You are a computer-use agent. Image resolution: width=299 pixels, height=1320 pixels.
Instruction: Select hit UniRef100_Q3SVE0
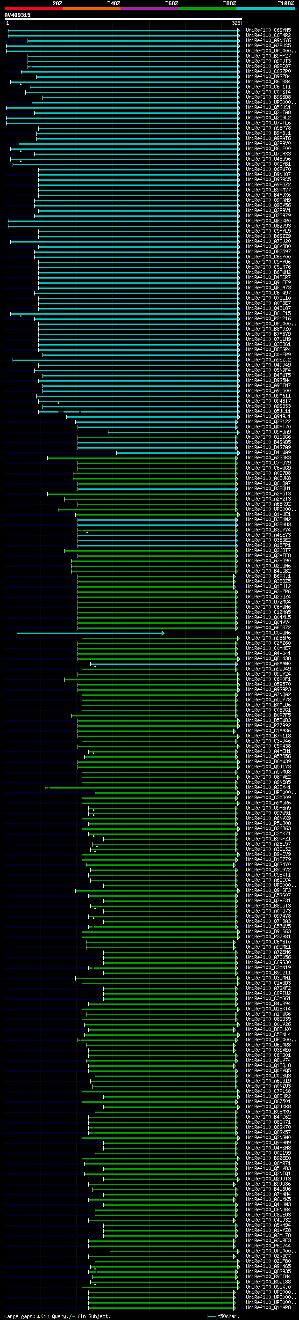click(x=268, y=1050)
